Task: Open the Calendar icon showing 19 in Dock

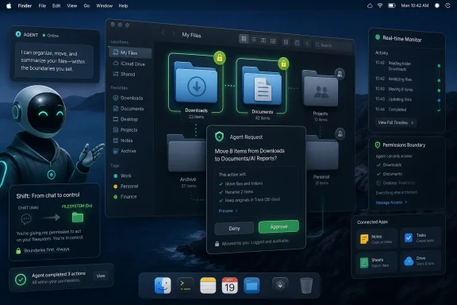Action: pos(229,285)
